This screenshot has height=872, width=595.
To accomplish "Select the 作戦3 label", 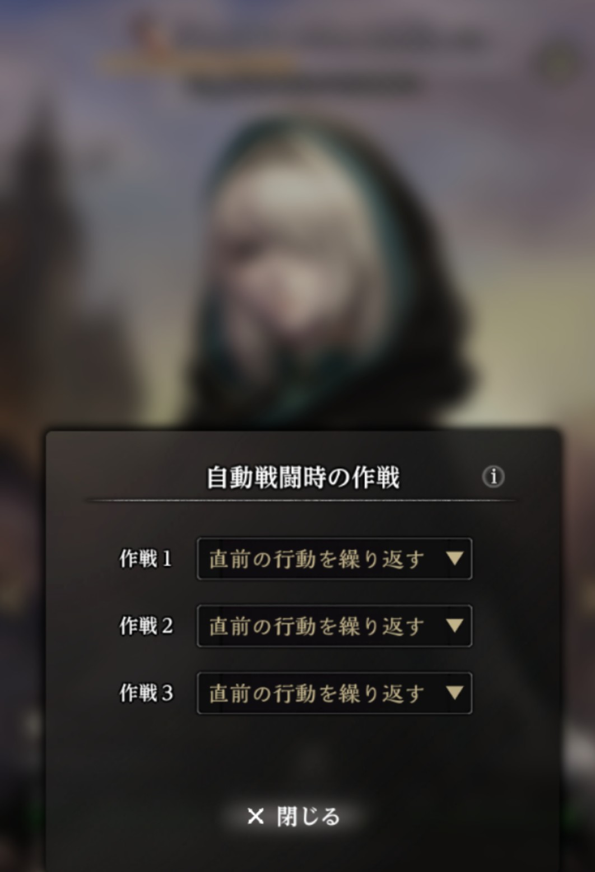I will [x=146, y=693].
